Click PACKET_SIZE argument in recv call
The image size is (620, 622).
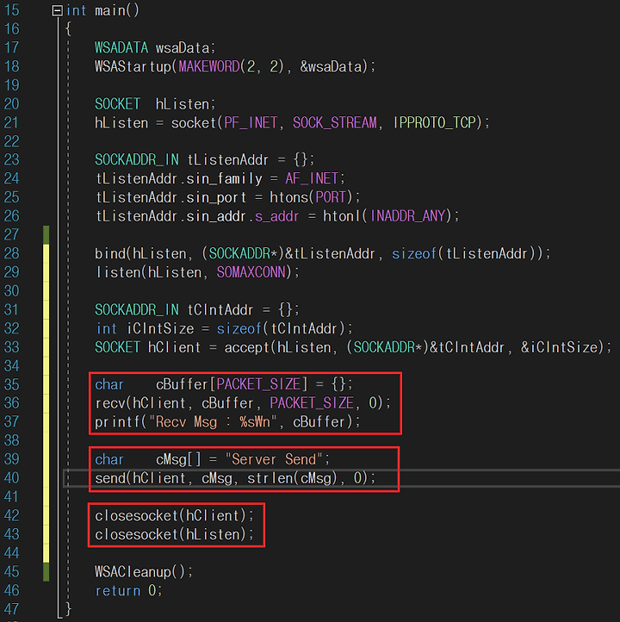(x=312, y=403)
